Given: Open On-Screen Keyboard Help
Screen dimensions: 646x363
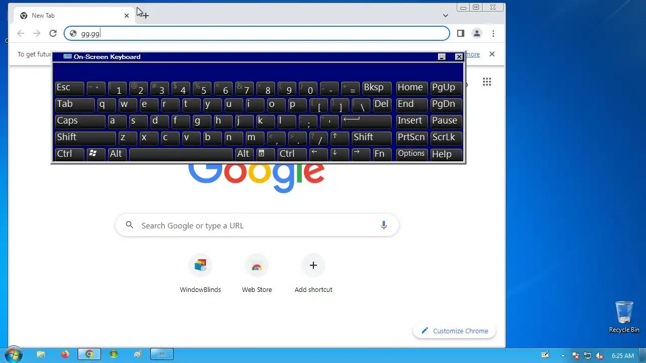Looking at the screenshot, I should (446, 155).
